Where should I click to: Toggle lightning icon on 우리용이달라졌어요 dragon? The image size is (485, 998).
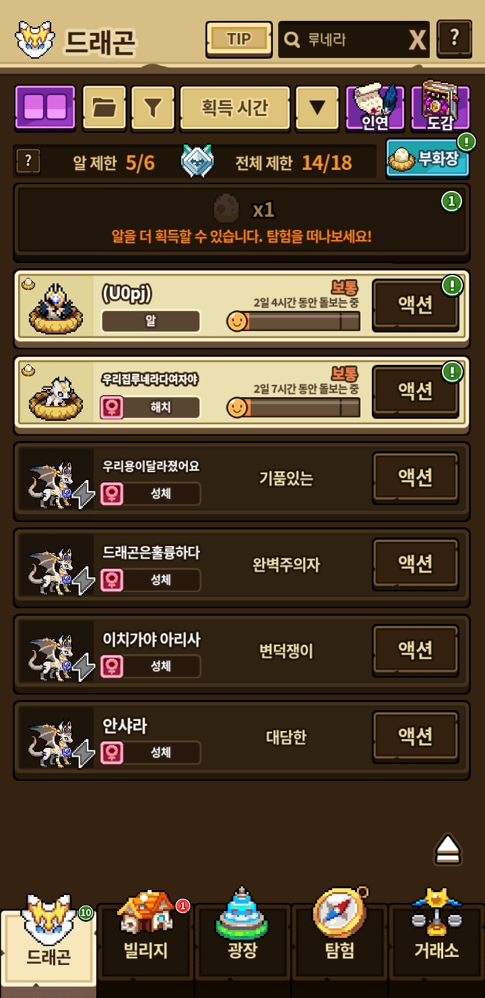click(x=84, y=494)
